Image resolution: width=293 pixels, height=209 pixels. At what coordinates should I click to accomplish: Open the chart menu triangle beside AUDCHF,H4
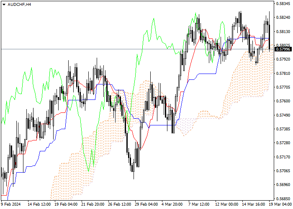[4, 5]
